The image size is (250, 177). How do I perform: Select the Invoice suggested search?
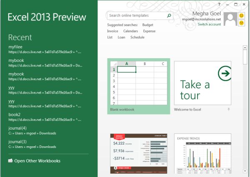[x=112, y=31]
